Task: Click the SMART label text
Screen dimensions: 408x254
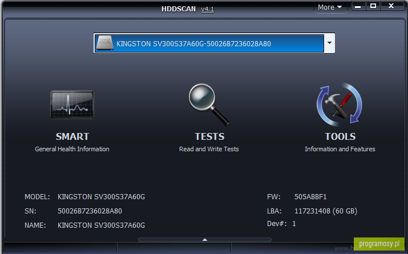Action: point(72,136)
